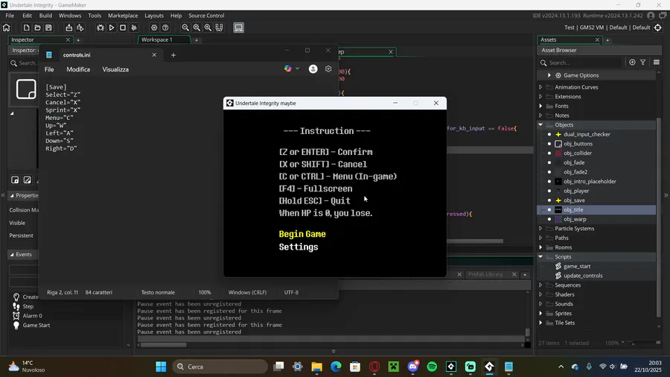This screenshot has width=670, height=377.
Task: Zoom out the workspace
Action: pyautogui.click(x=185, y=28)
